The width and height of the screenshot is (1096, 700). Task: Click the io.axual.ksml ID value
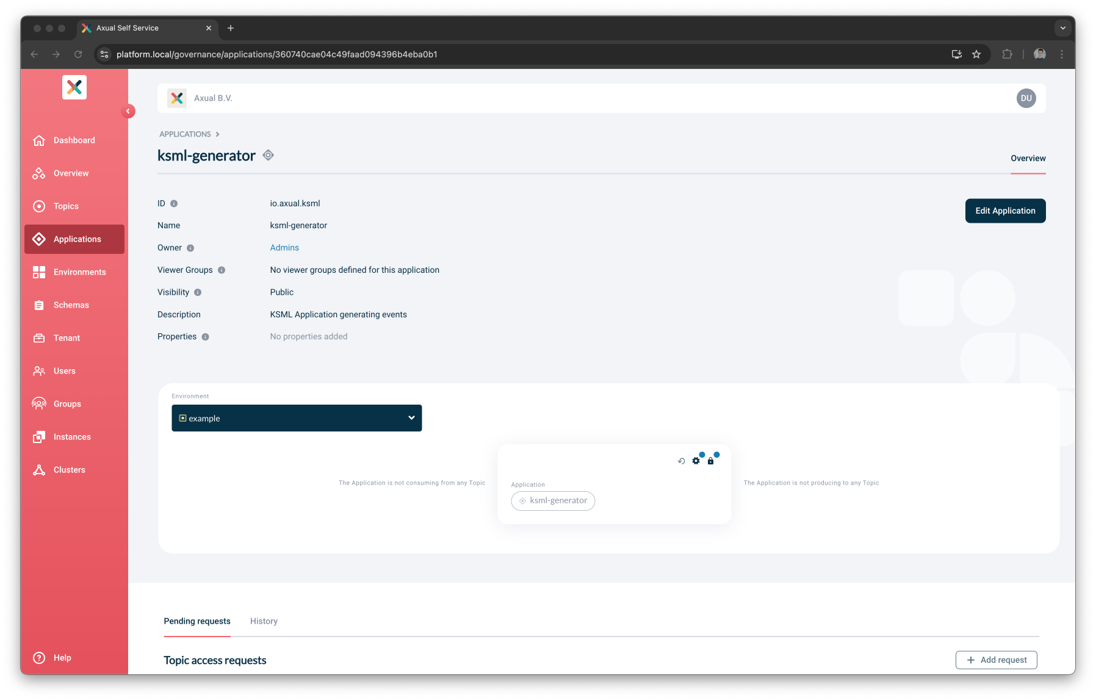point(295,204)
